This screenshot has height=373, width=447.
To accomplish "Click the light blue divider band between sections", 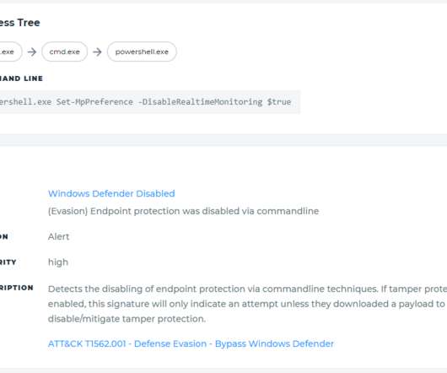I will click(x=223, y=140).
